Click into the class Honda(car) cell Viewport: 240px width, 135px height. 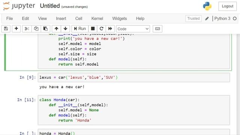pyautogui.click(x=134, y=110)
